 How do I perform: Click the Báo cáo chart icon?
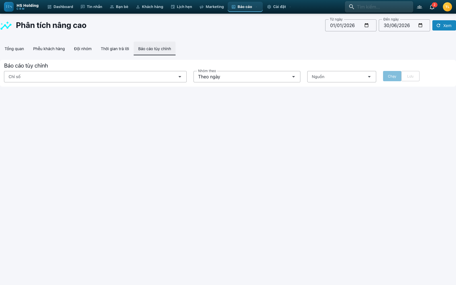tap(233, 7)
